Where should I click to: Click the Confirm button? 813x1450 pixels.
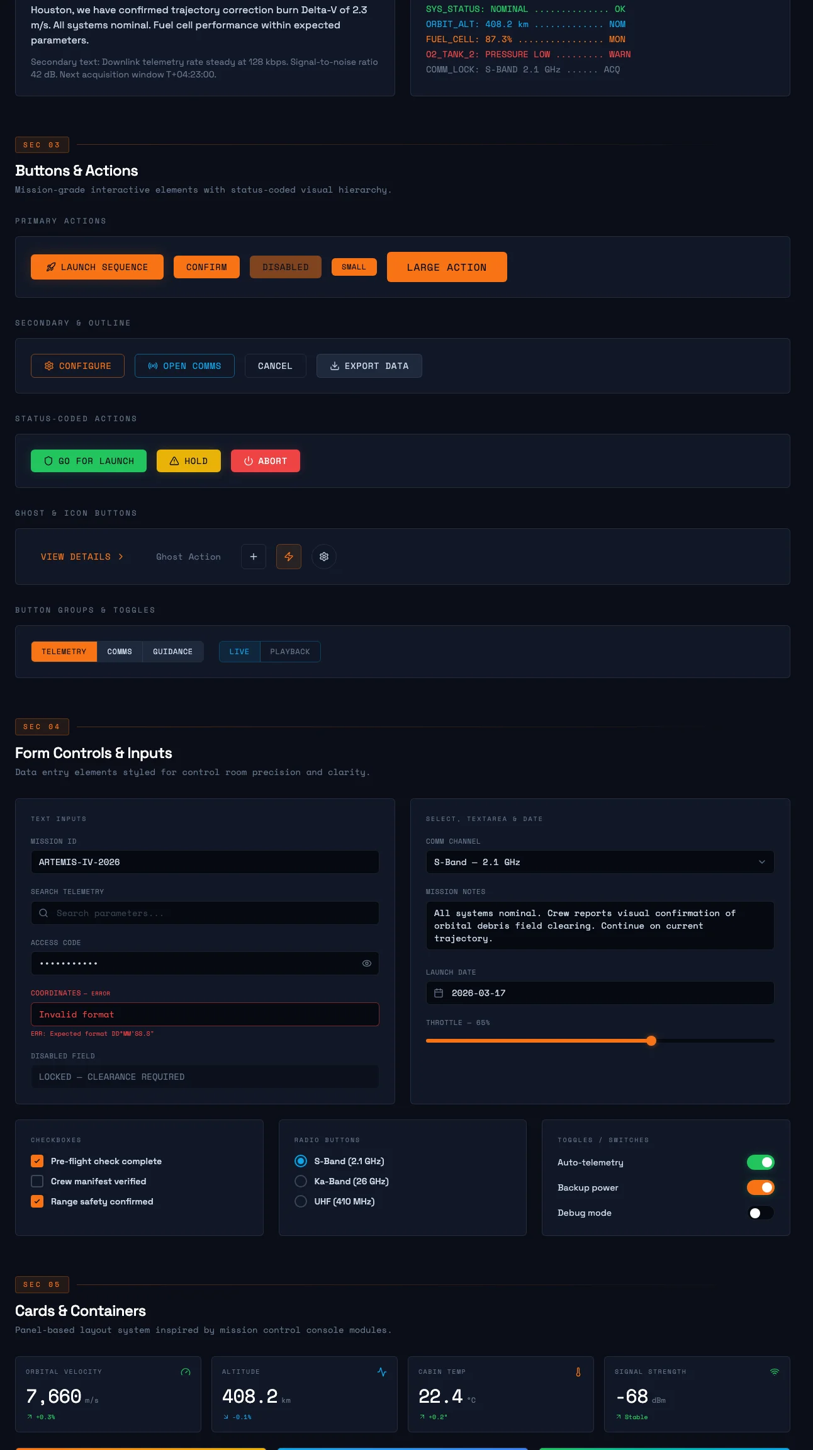206,267
